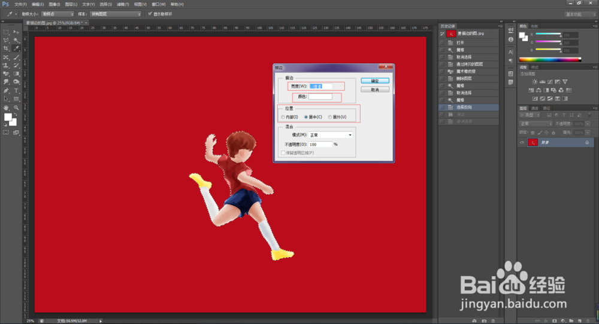This screenshot has height=324, width=599.
Task: Select the Move tool
Action: coord(16,32)
